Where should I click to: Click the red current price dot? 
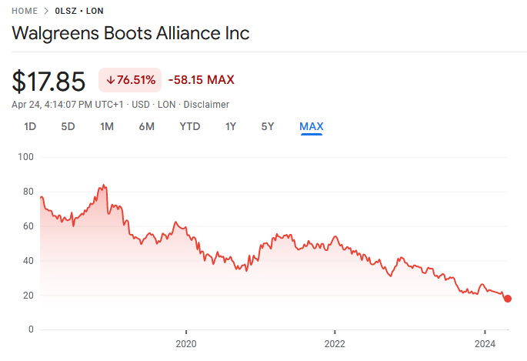[x=508, y=299]
